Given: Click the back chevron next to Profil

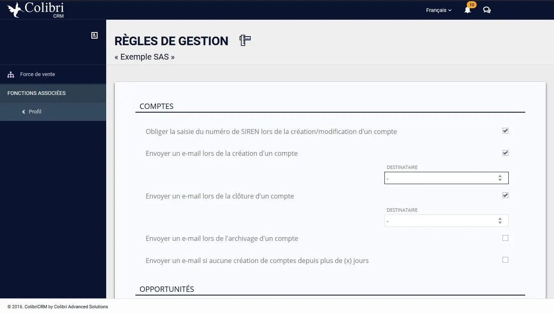Looking at the screenshot, I should coord(23,112).
